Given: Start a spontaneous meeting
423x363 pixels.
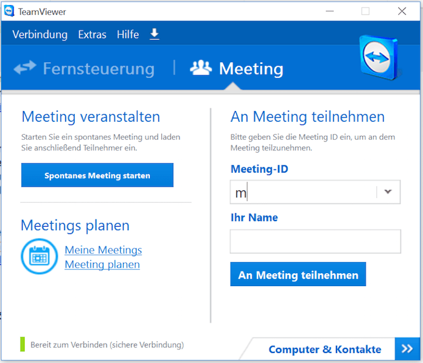Looking at the screenshot, I should click(x=97, y=175).
